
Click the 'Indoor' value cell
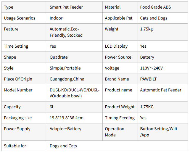[56, 18]
